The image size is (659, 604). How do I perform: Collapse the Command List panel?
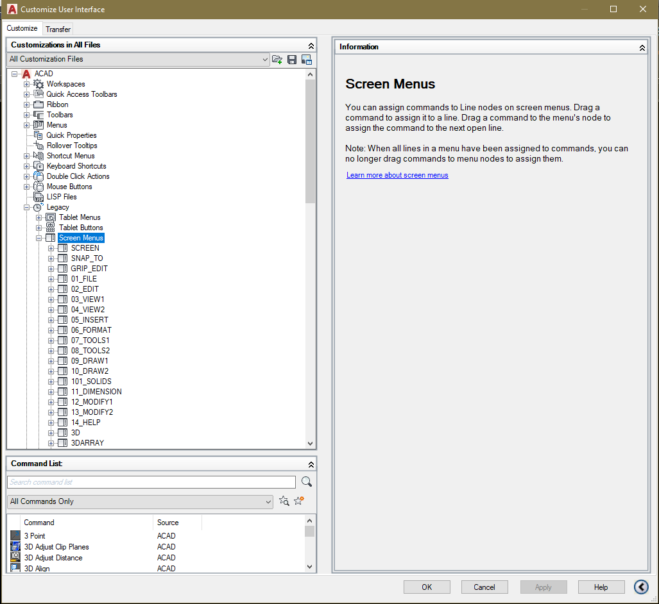pos(312,463)
